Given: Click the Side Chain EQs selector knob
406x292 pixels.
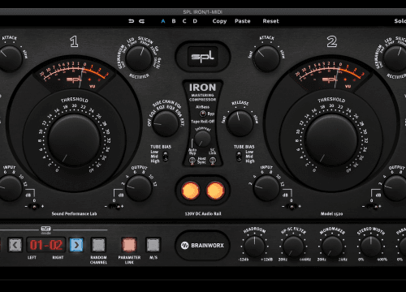Looking at the screenshot, I should tap(165, 123).
